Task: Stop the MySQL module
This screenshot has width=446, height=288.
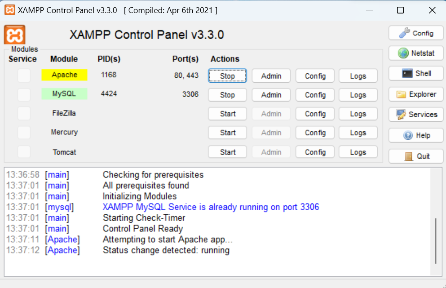Action: click(x=227, y=95)
